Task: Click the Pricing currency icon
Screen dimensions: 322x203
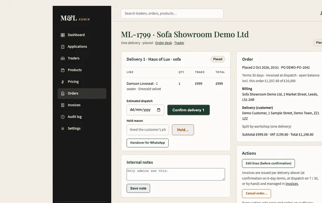Action: (63, 82)
